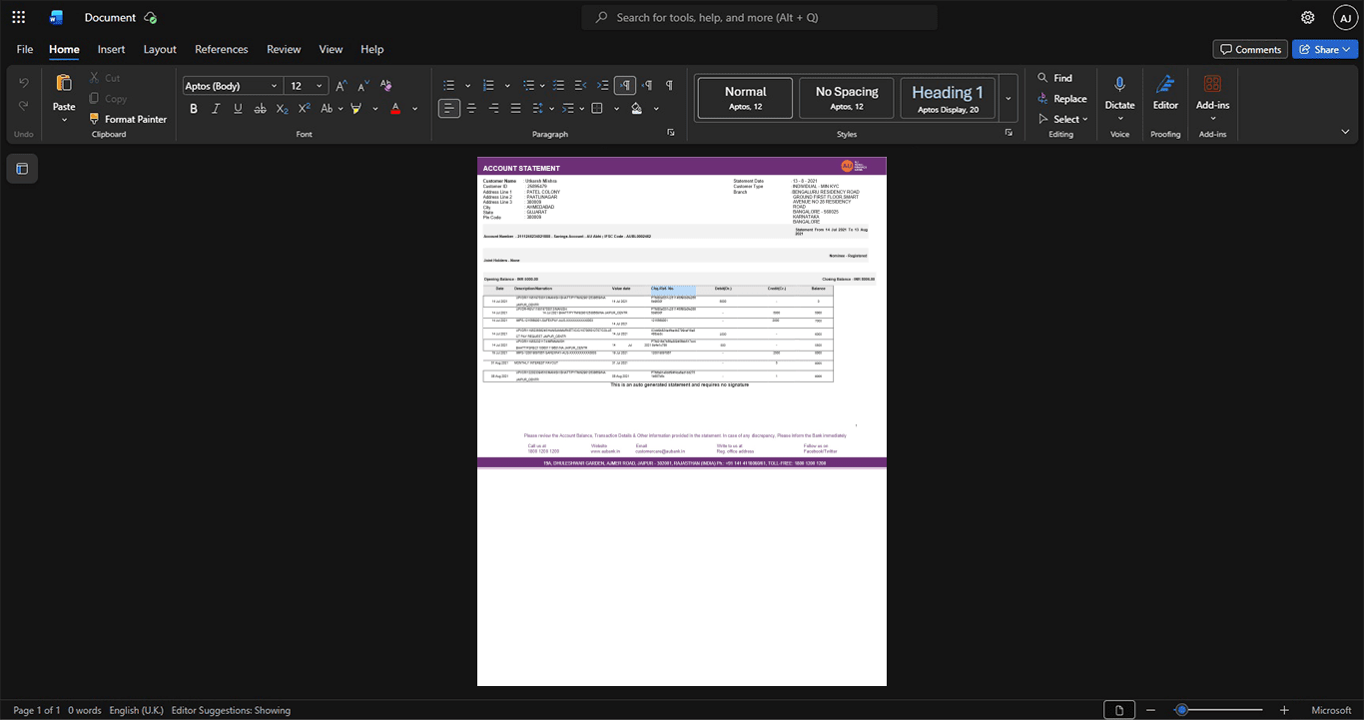Open the app launcher grid
The image size is (1364, 720).
18,17
